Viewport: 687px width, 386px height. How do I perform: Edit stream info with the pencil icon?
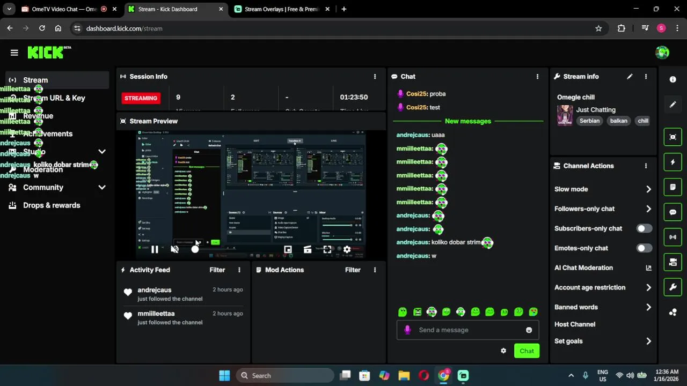[x=630, y=77]
